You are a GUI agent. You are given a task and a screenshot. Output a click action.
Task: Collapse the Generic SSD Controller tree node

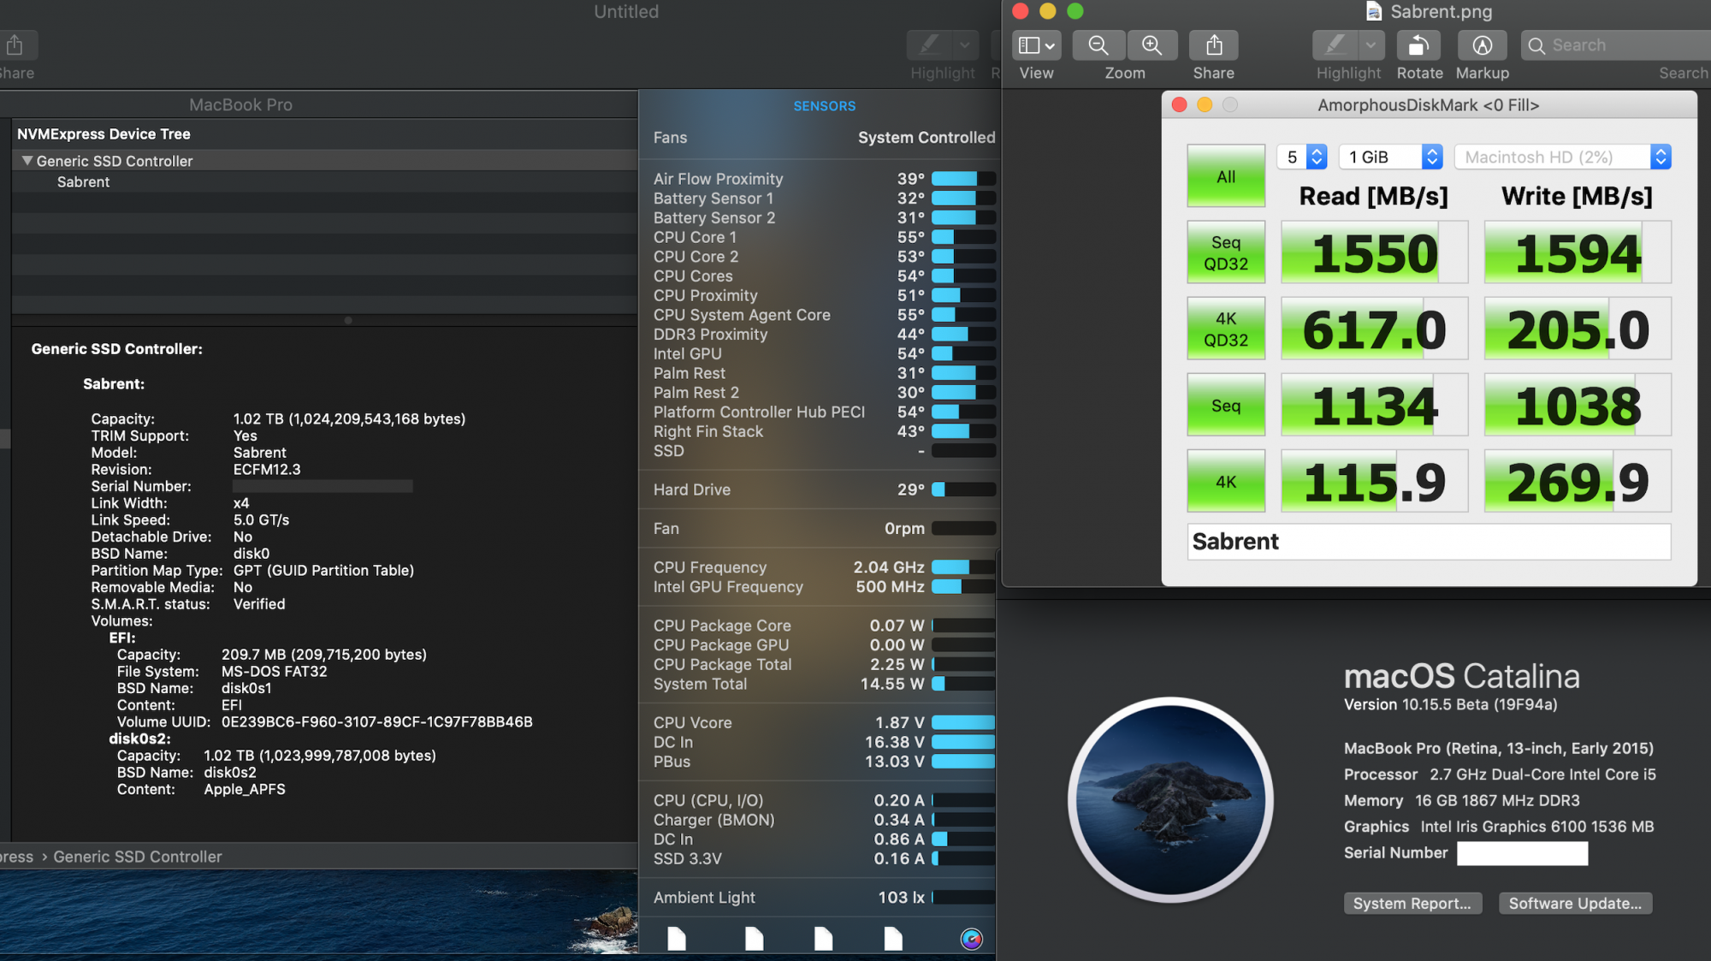[x=27, y=161]
